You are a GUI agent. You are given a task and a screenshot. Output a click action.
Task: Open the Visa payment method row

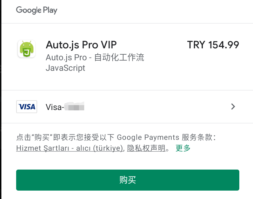pos(127,107)
